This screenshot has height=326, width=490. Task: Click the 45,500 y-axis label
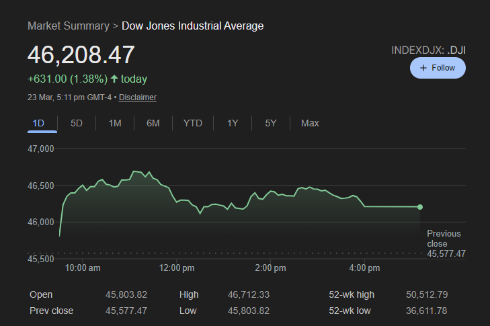40,259
